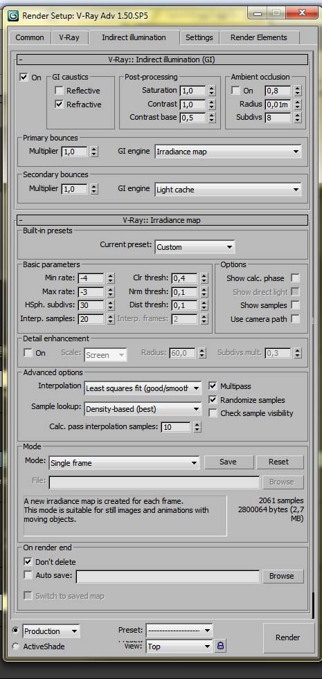This screenshot has width=322, height=679.
Task: Enable Reflective GI caustics
Action: 59,91
